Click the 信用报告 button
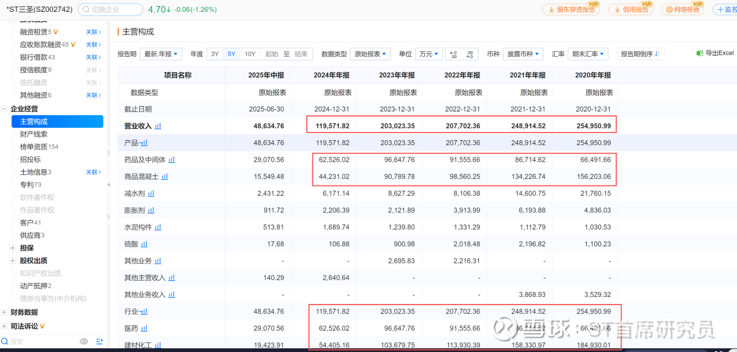The height and width of the screenshot is (352, 737). [631, 10]
